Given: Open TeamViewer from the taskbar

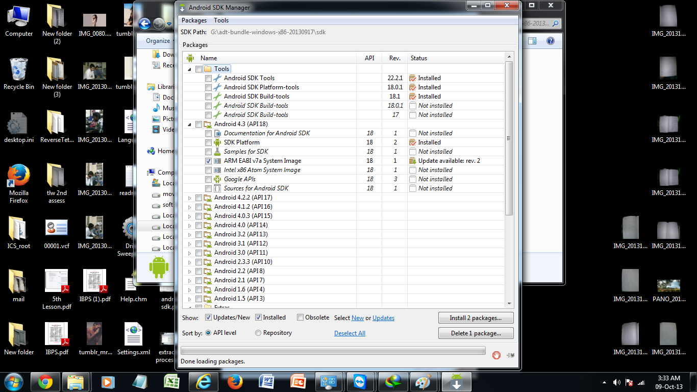Looking at the screenshot, I should [361, 382].
